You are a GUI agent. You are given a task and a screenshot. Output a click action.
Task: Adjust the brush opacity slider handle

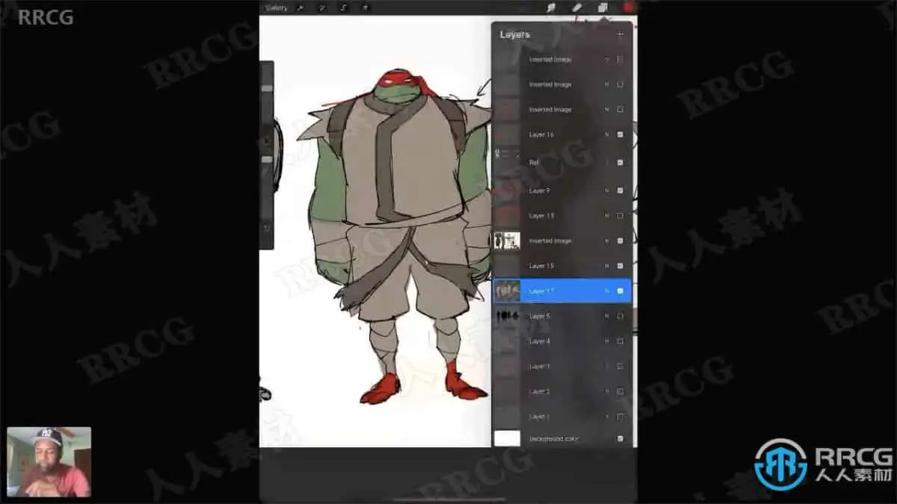267,159
